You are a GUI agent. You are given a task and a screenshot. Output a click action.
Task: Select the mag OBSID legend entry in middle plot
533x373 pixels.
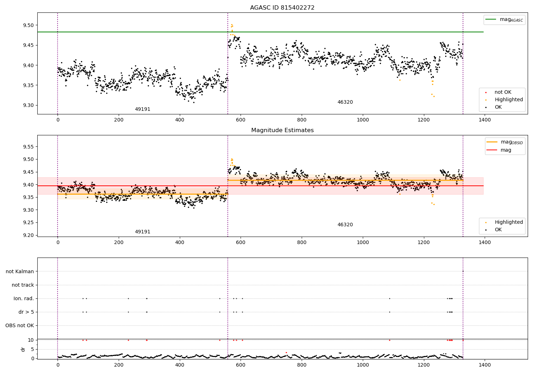pyautogui.click(x=505, y=142)
